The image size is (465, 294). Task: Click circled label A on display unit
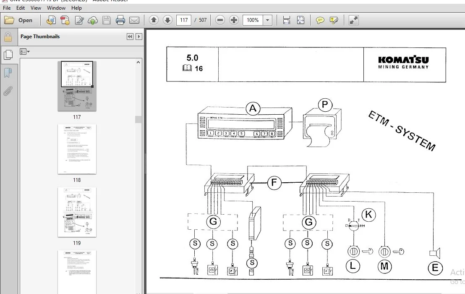(253, 109)
